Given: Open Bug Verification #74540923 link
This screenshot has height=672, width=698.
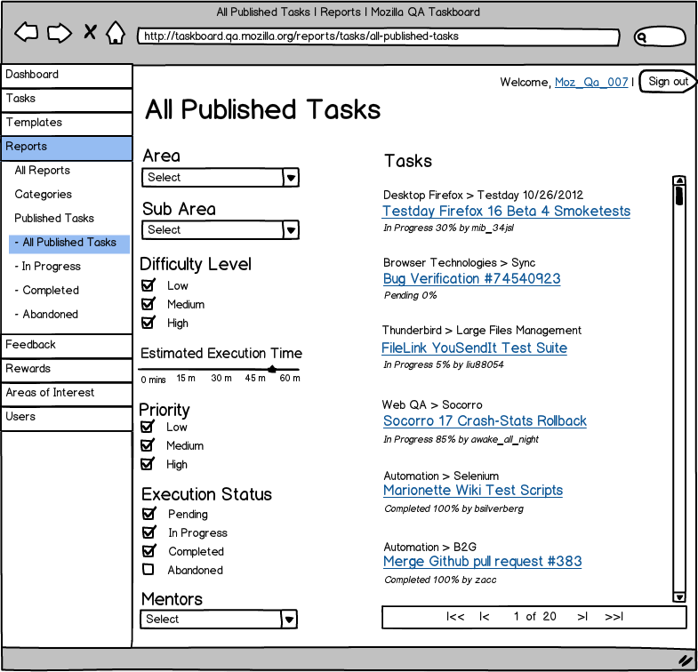Looking at the screenshot, I should coord(472,278).
